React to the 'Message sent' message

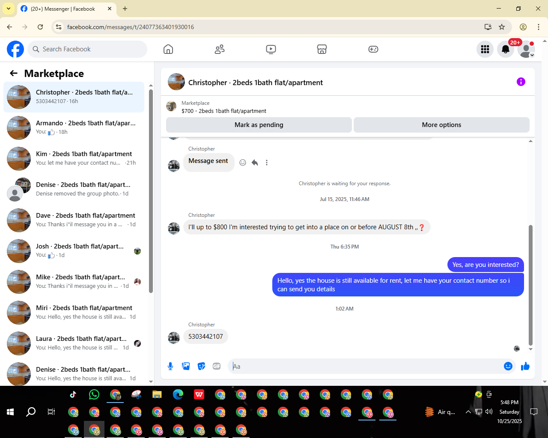pos(243,163)
